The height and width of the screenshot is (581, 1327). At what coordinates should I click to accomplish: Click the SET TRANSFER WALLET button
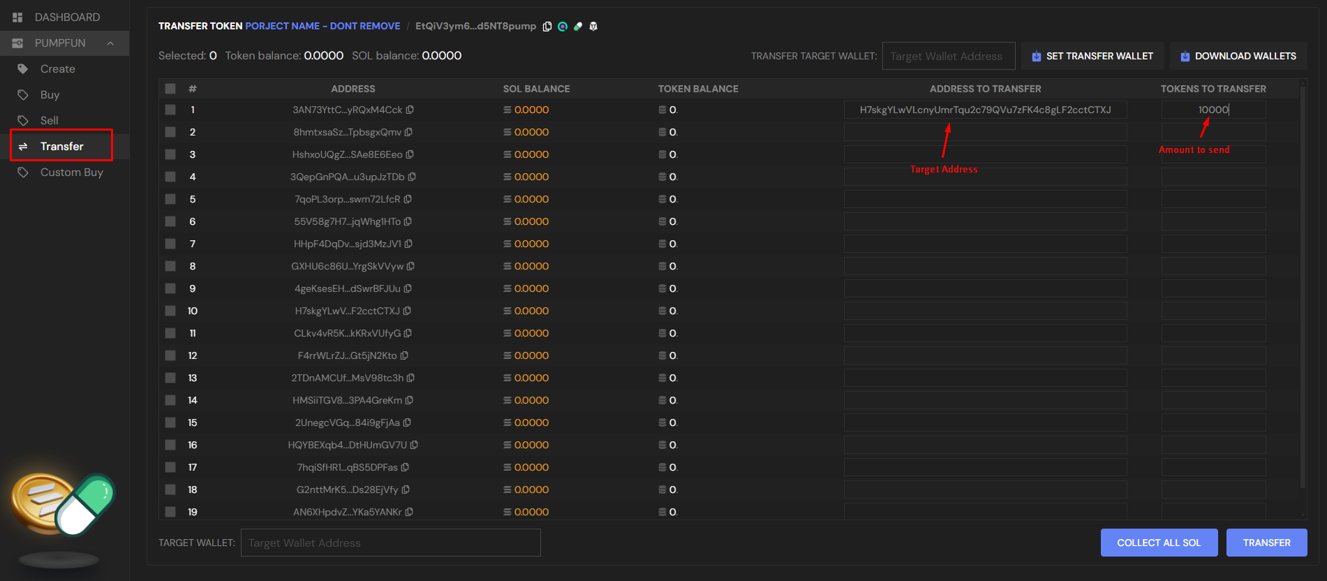coord(1092,56)
